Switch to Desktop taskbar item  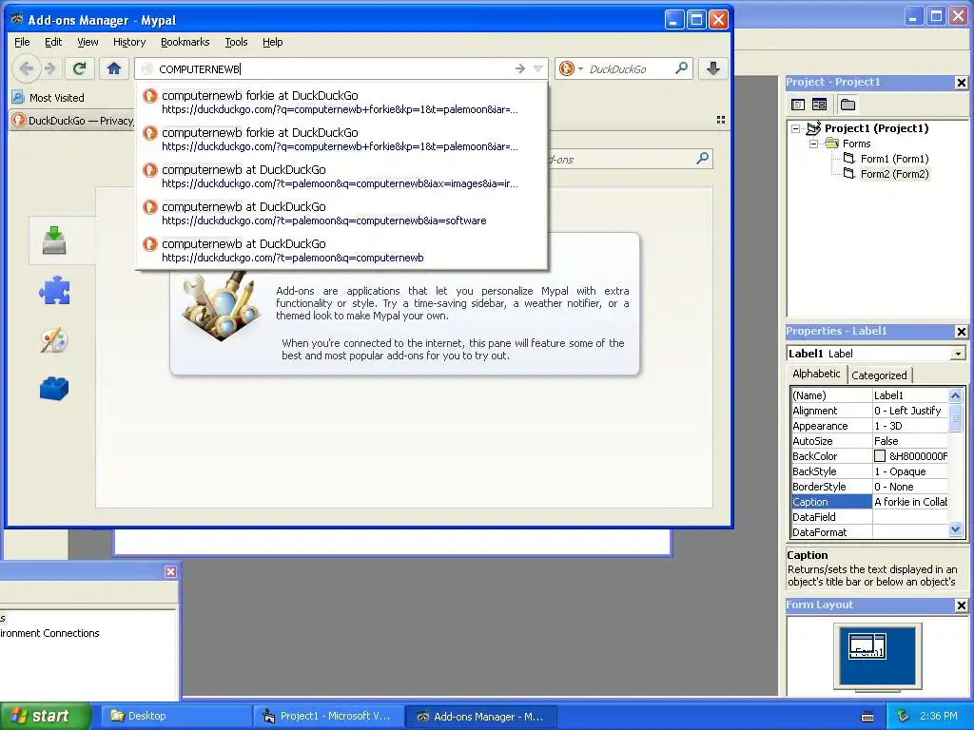point(175,716)
